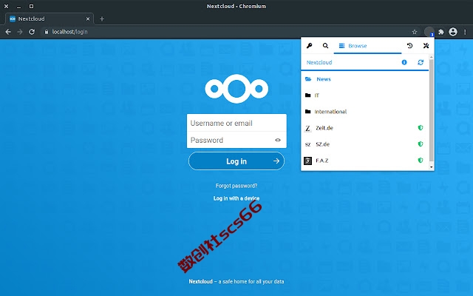Click the green shield next to F.A.Z
This screenshot has width=473, height=296.
421,161
